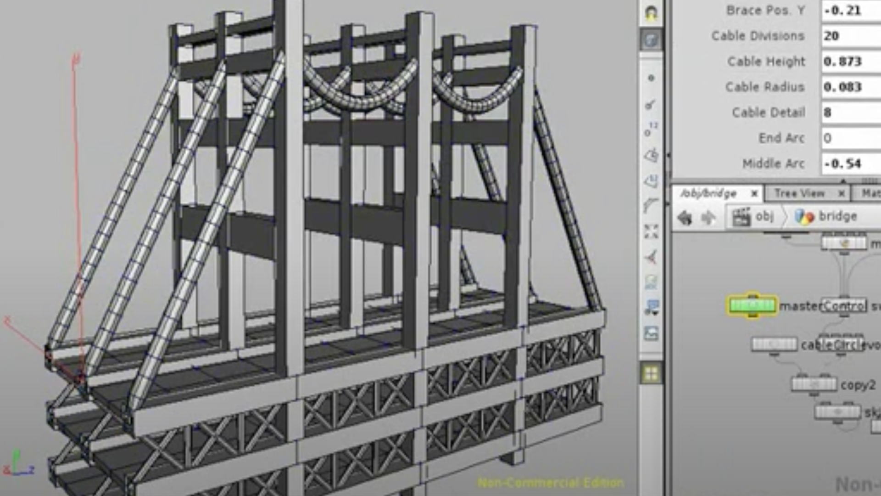The height and width of the screenshot is (496, 881).
Task: Click the Cable Height value field
Action: click(x=850, y=62)
